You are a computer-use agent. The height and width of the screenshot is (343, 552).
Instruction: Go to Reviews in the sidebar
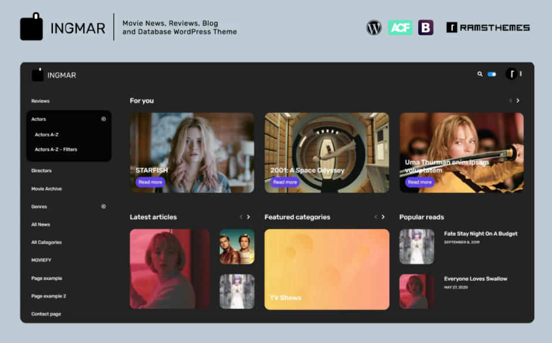click(40, 101)
